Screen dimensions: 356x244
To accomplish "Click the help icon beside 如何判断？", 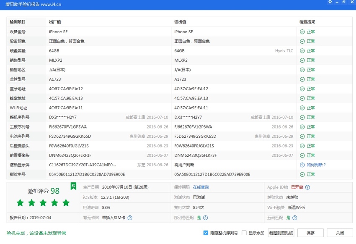I will click(x=302, y=165).
